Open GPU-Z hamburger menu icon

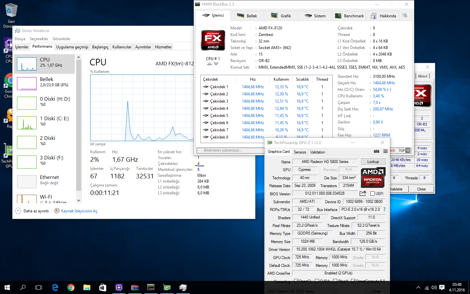point(385,151)
